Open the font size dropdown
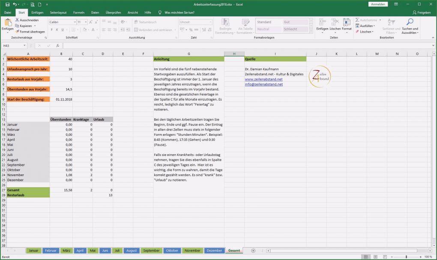The height and width of the screenshot is (260, 437). (85, 21)
